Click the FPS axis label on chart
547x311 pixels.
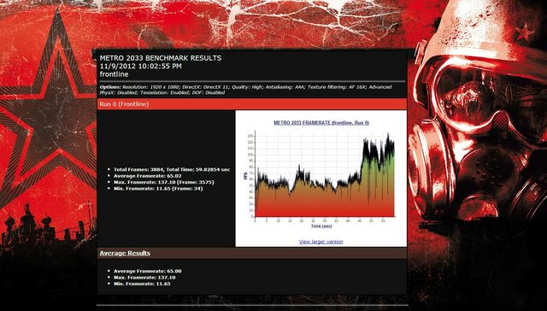tap(245, 175)
